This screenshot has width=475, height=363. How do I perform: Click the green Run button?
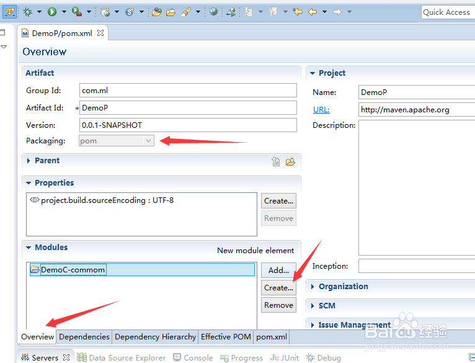tap(52, 12)
